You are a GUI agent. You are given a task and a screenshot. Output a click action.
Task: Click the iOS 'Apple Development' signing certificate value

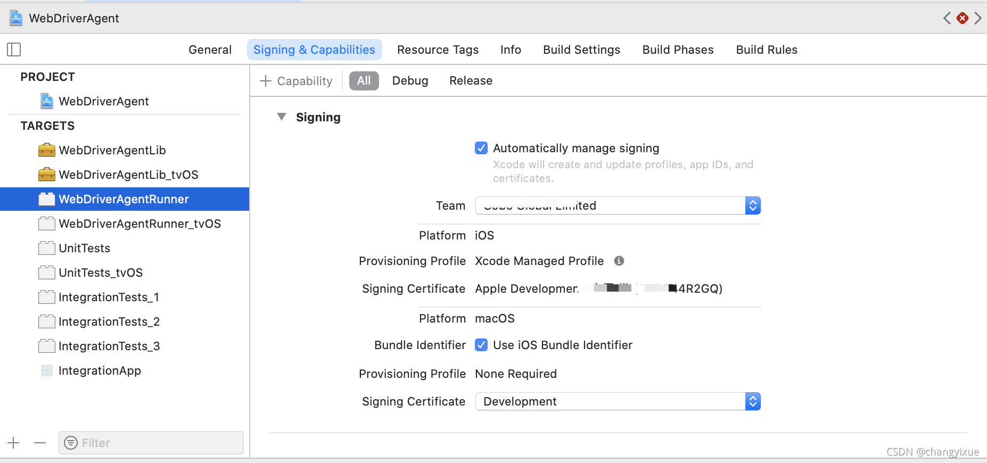tap(599, 288)
